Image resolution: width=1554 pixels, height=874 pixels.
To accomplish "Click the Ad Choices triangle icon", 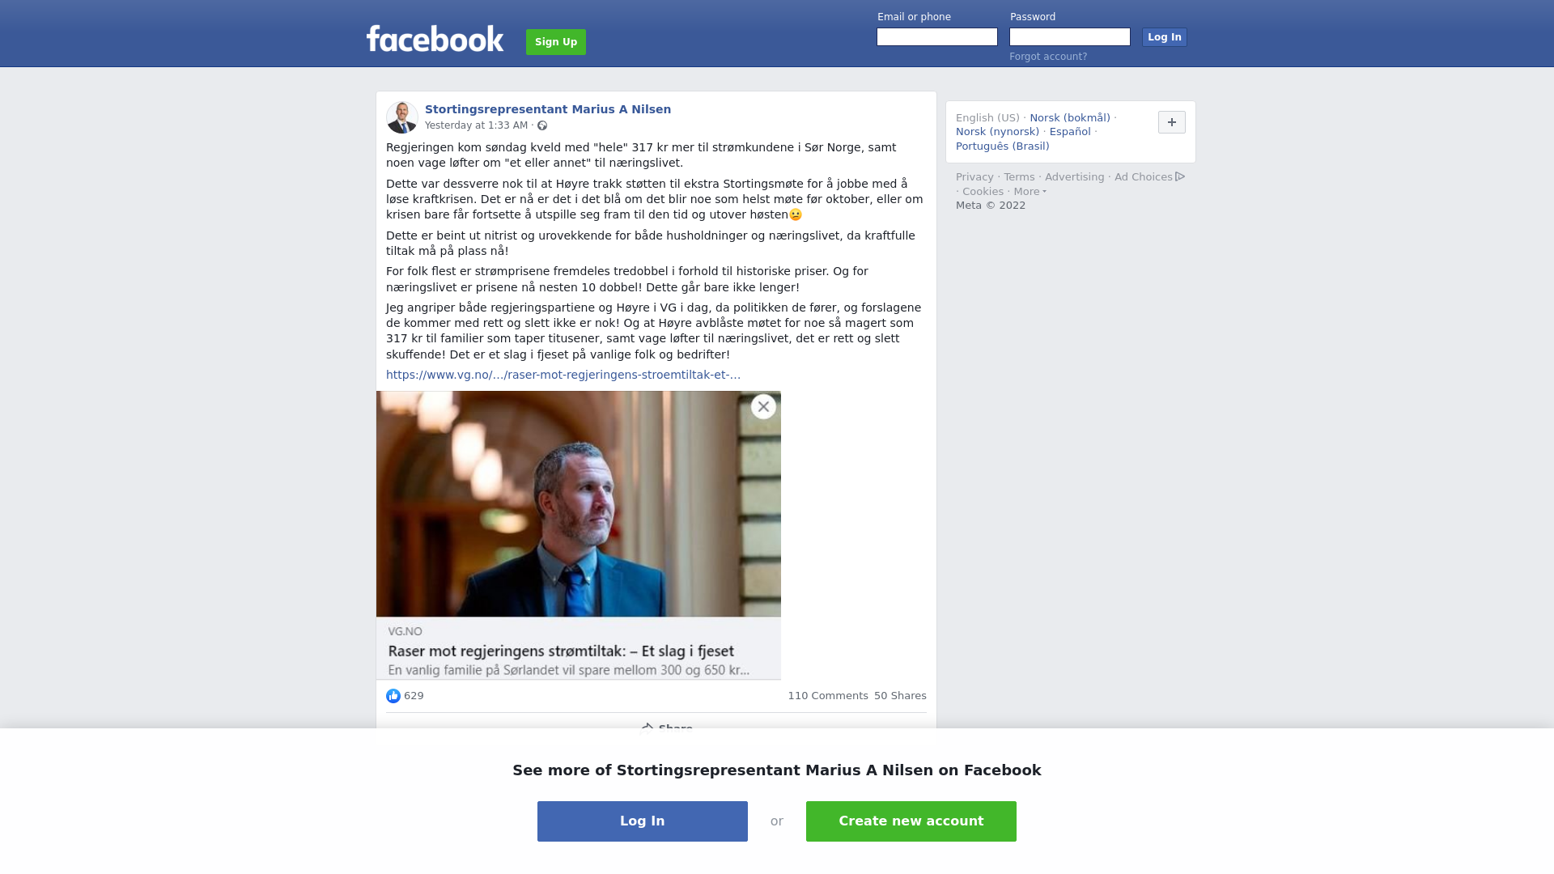I will click(1180, 176).
